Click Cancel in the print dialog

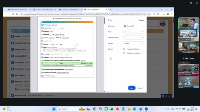(x=140, y=88)
